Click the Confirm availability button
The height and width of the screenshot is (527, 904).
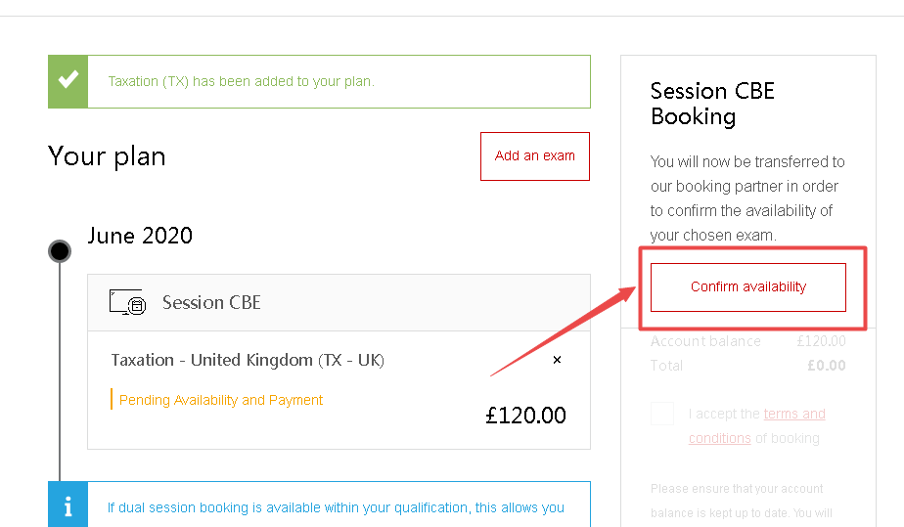point(747,286)
